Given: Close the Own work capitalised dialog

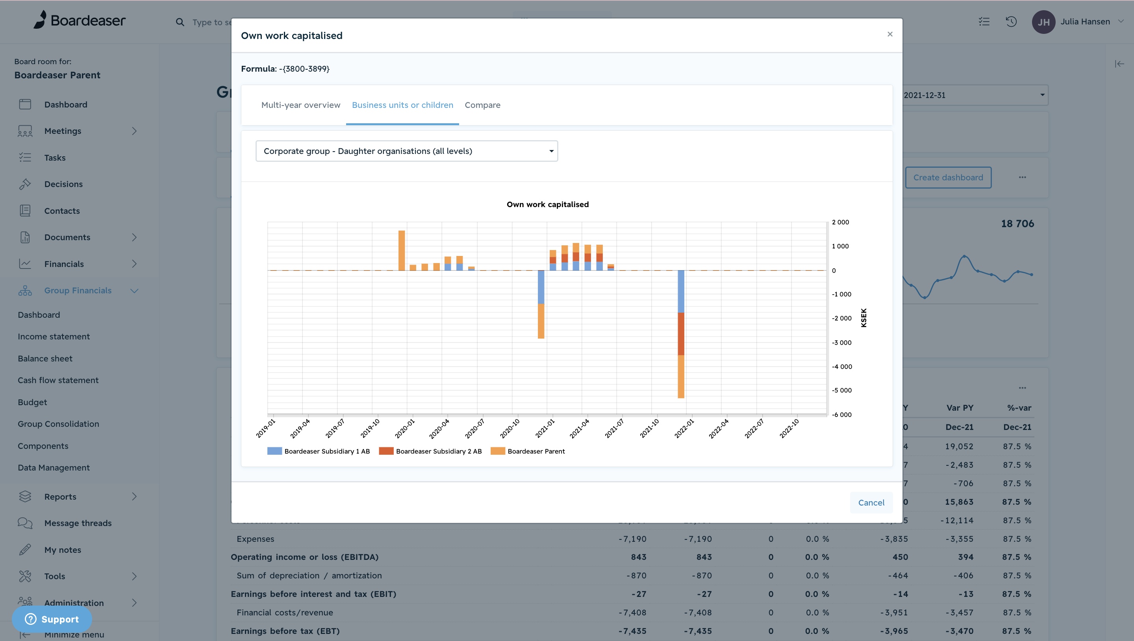Looking at the screenshot, I should (890, 34).
